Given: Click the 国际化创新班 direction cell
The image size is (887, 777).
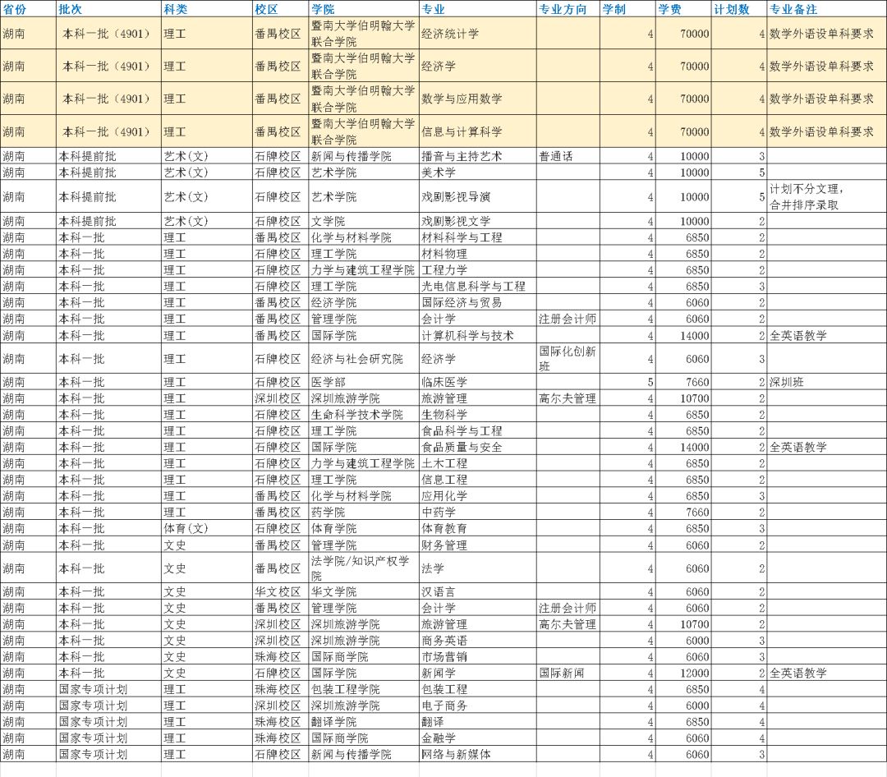Looking at the screenshot, I should (x=568, y=359).
